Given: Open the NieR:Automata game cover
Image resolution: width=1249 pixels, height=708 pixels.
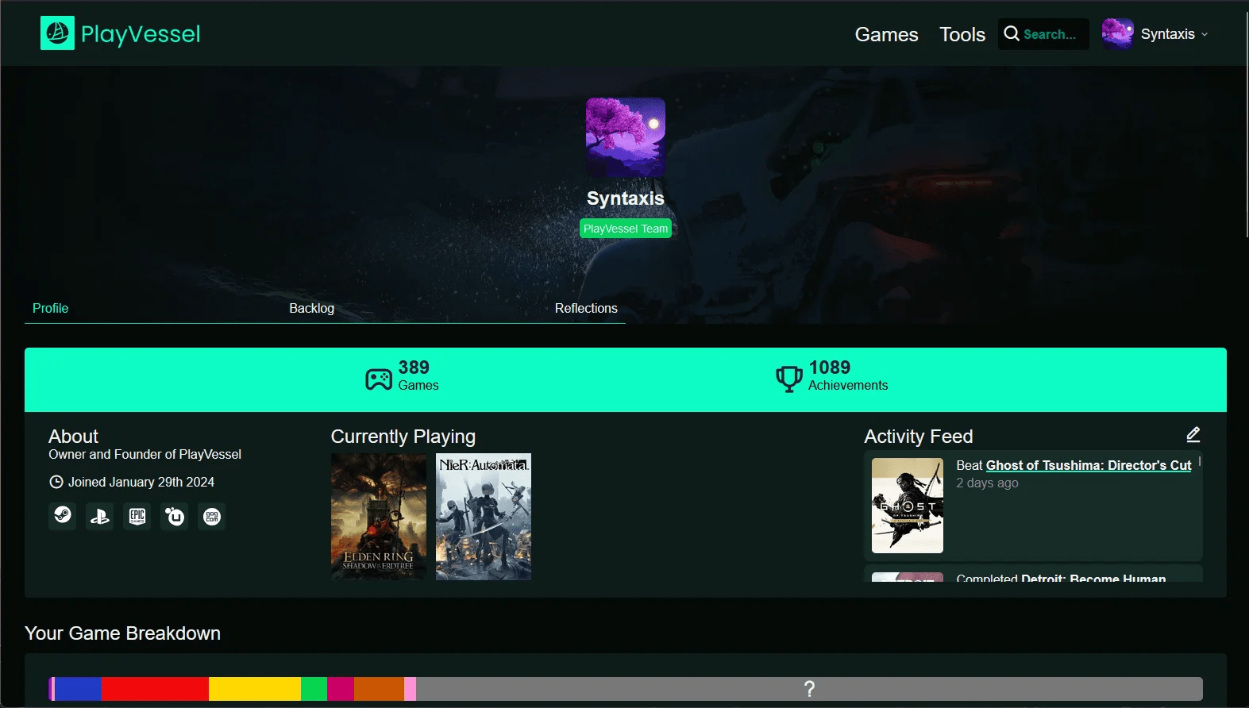Looking at the screenshot, I should (x=484, y=517).
